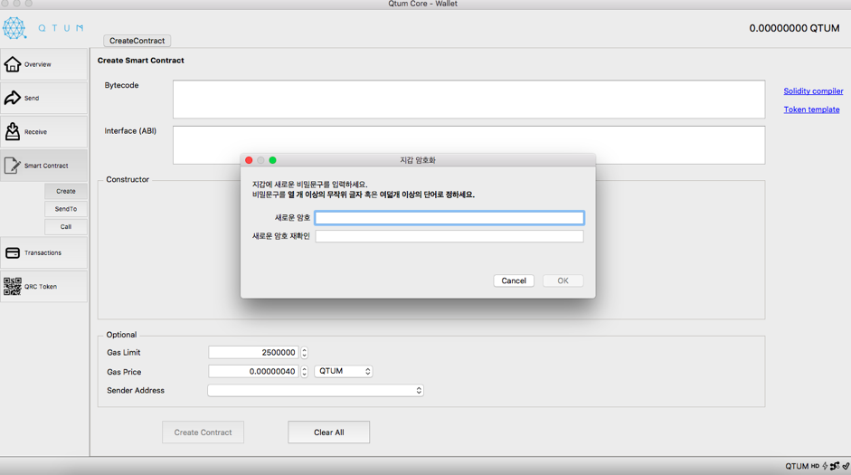Open the Sender Address dropdown
Image resolution: width=851 pixels, height=475 pixels.
coord(316,390)
